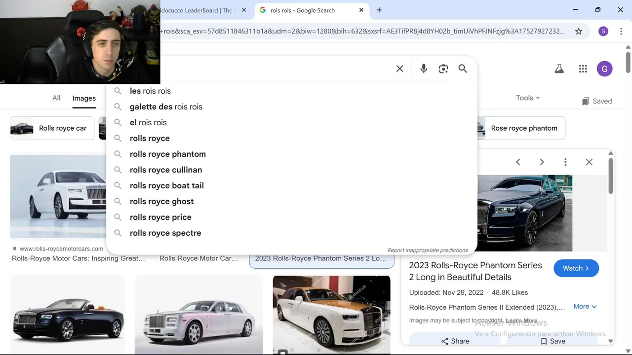Clear the search box with the X icon
The height and width of the screenshot is (355, 632).
(x=400, y=69)
